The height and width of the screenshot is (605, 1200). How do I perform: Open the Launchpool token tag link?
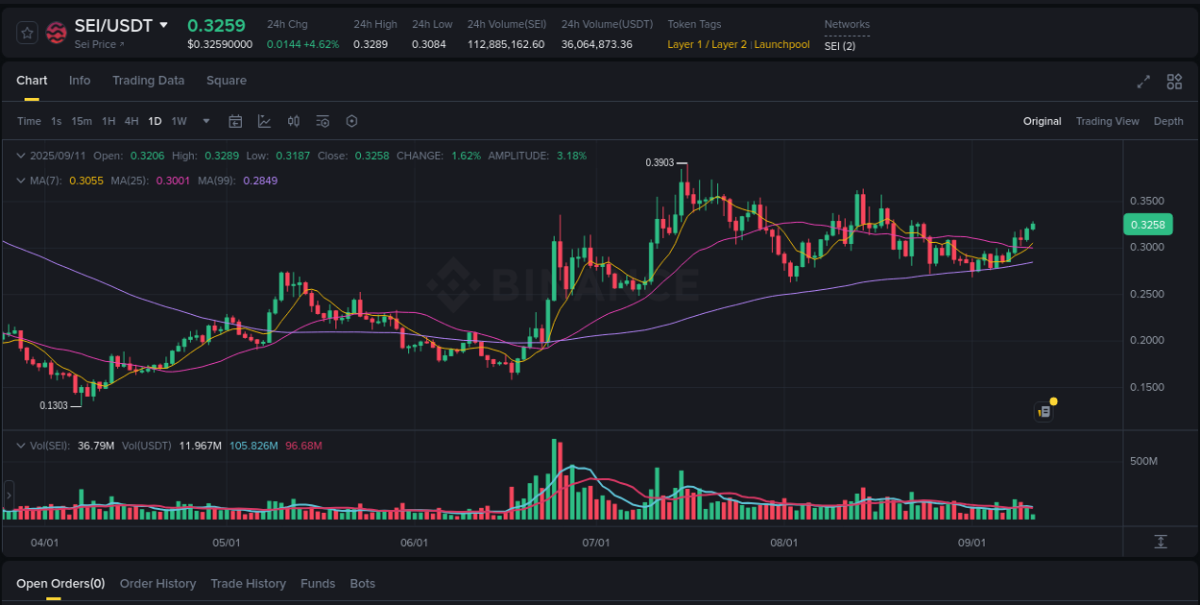tap(781, 44)
